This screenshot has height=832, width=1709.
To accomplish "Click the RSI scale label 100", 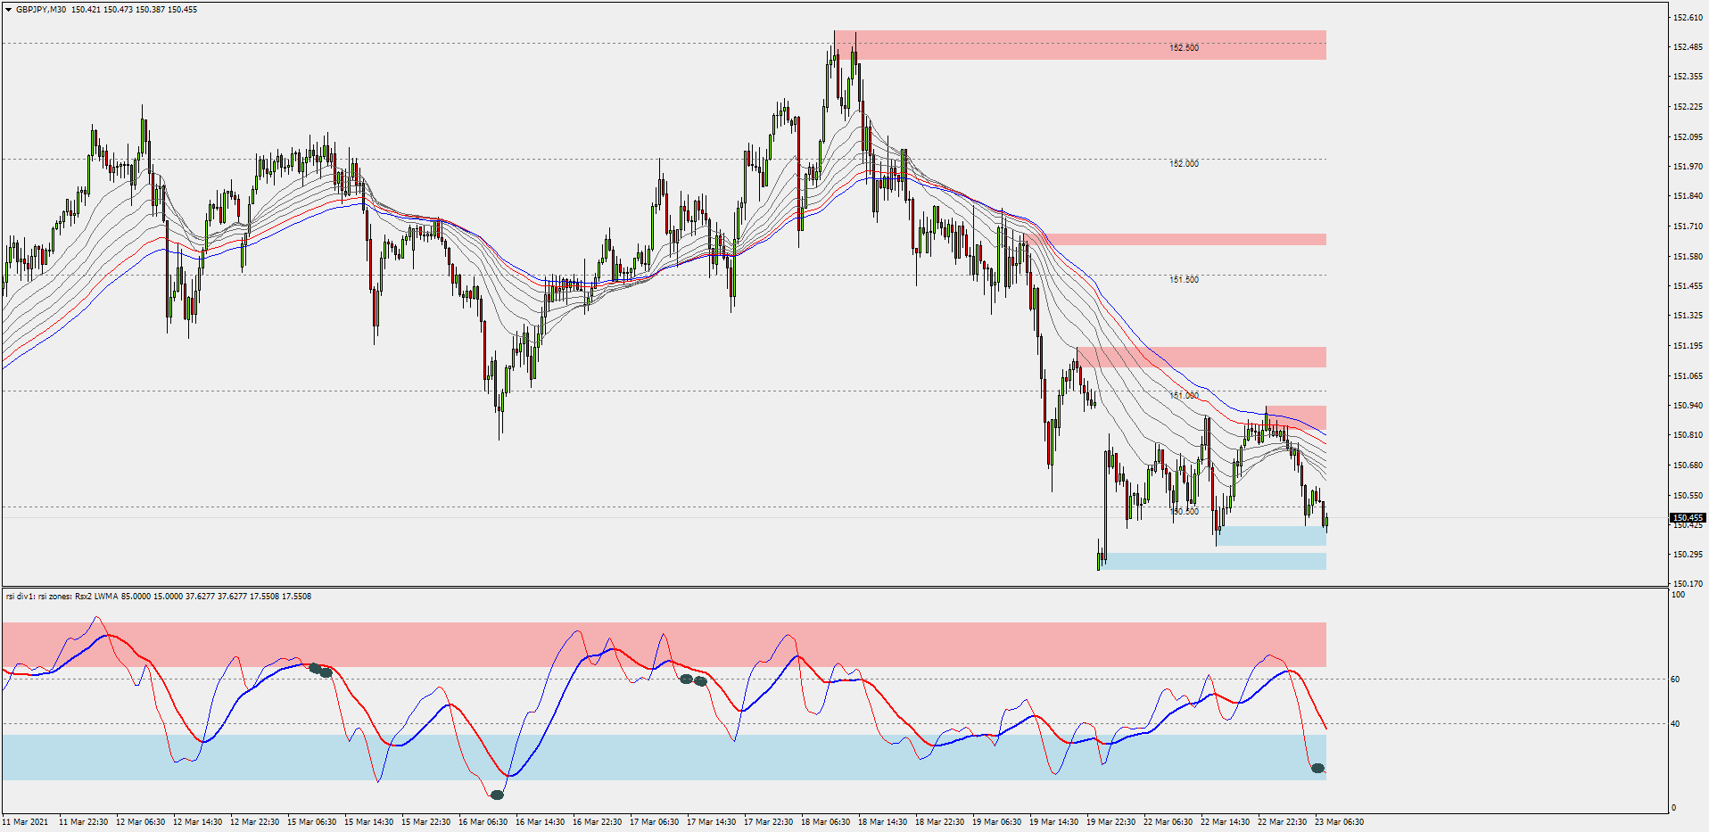I will point(1678,595).
